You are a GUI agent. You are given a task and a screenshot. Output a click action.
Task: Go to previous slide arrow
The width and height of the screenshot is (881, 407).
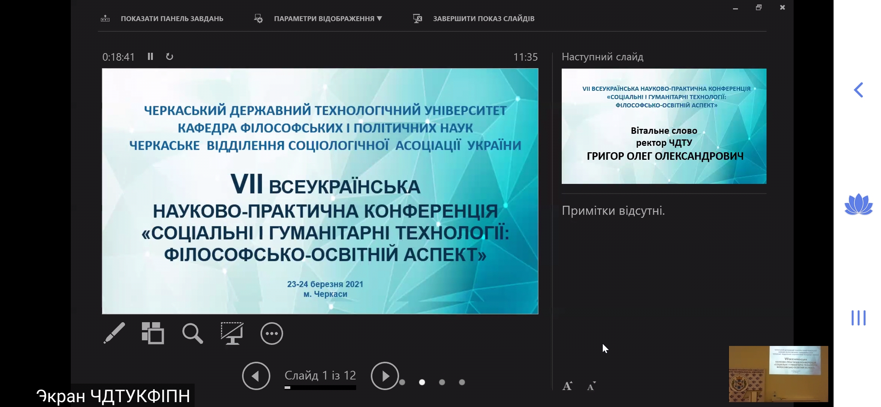pos(256,376)
